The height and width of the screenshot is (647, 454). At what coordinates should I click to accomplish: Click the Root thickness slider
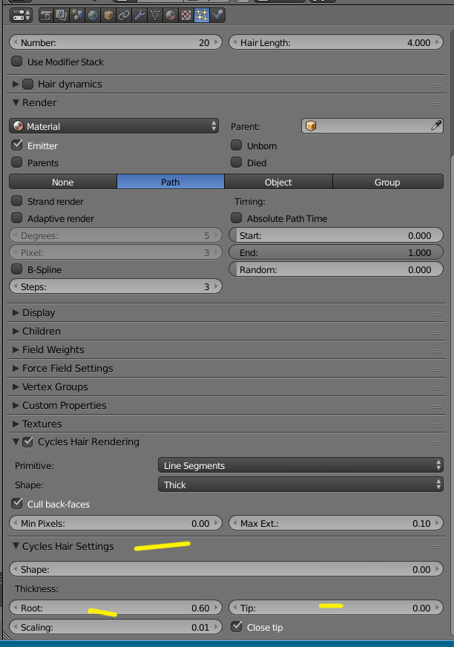[115, 608]
